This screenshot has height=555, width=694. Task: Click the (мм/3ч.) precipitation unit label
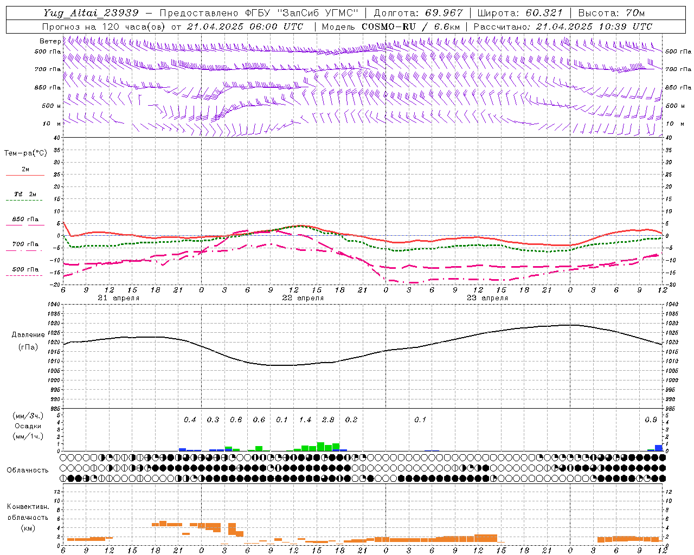coord(28,416)
